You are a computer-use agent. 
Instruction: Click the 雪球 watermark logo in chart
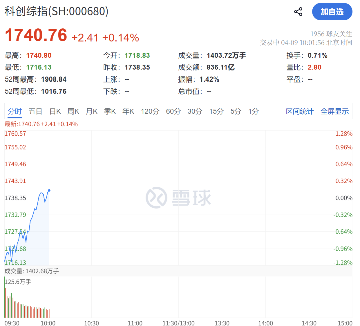tap(178, 198)
